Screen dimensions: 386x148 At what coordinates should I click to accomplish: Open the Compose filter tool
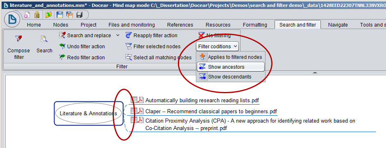click(19, 47)
